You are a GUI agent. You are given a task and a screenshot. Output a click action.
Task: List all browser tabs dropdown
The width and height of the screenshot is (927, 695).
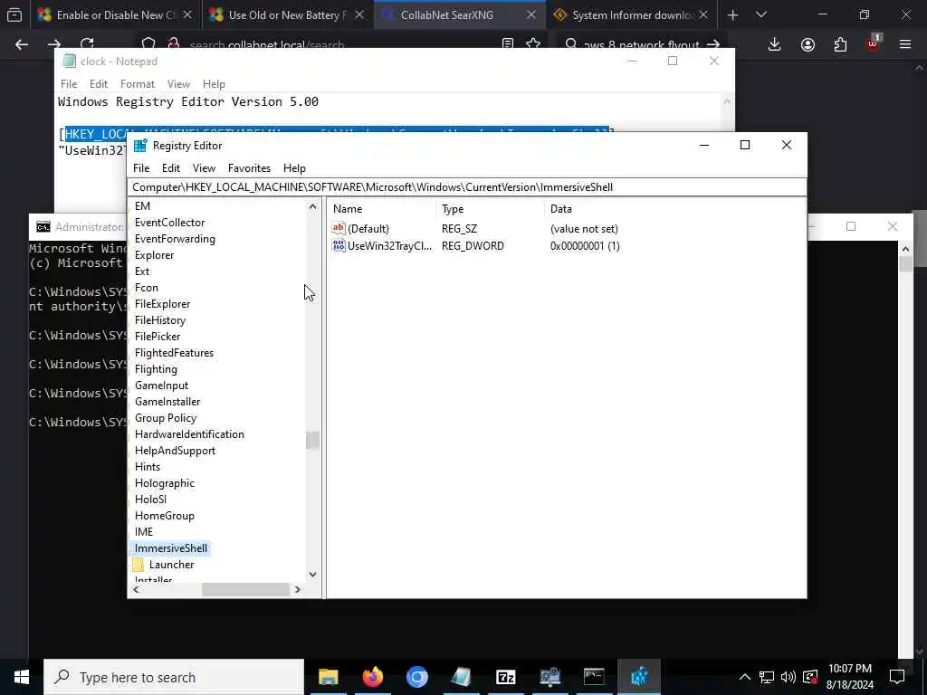pos(761,15)
